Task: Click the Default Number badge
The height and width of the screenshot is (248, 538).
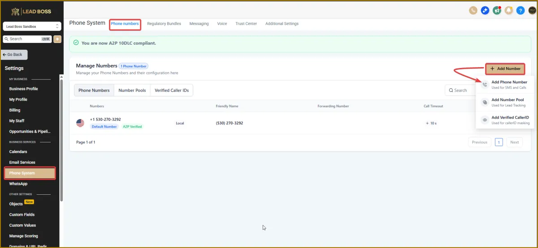Action: 104,127
